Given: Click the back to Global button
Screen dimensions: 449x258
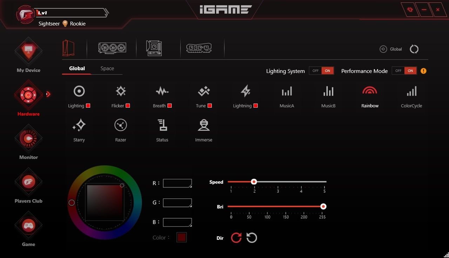Looking at the screenshot, I should click(x=391, y=49).
